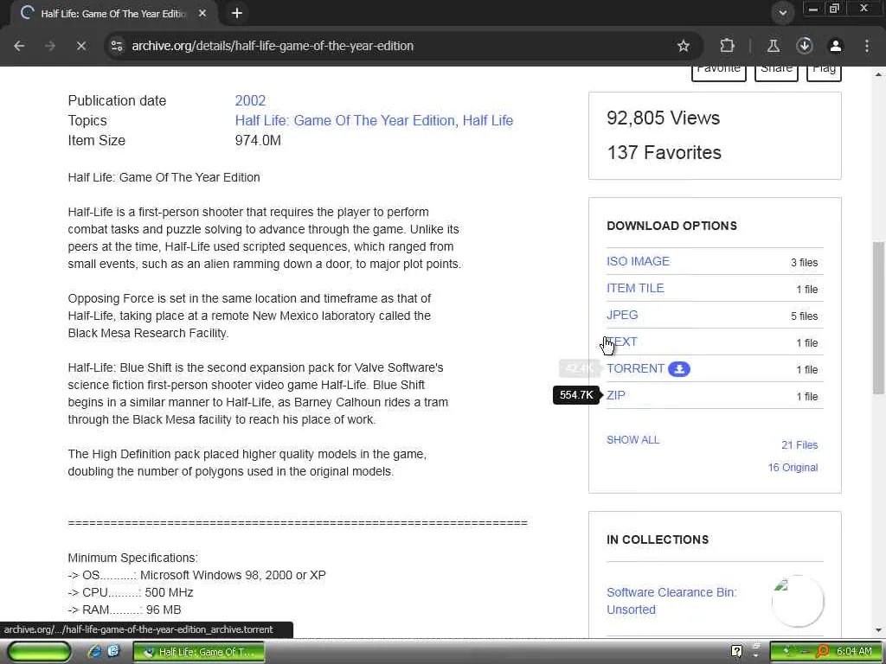Download the TEXT file
Screen dimensions: 886x664
pos(622,342)
